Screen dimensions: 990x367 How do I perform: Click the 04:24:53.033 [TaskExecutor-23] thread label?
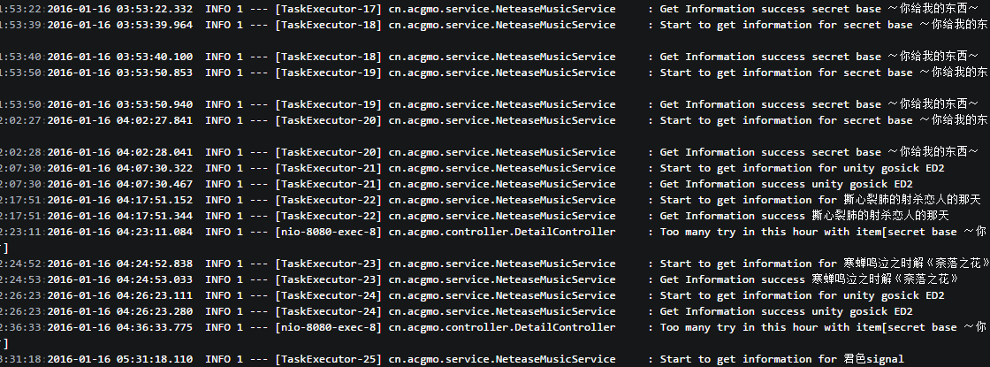pyautogui.click(x=328, y=279)
